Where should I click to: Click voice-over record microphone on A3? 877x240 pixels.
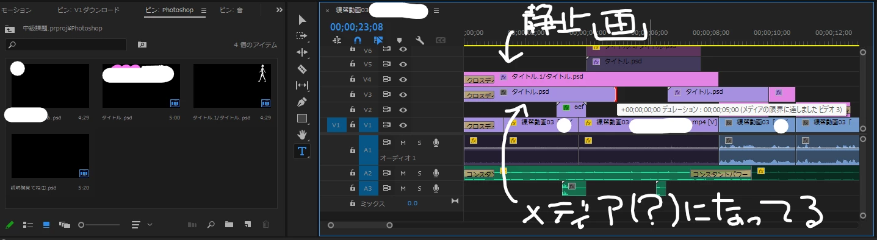436,188
